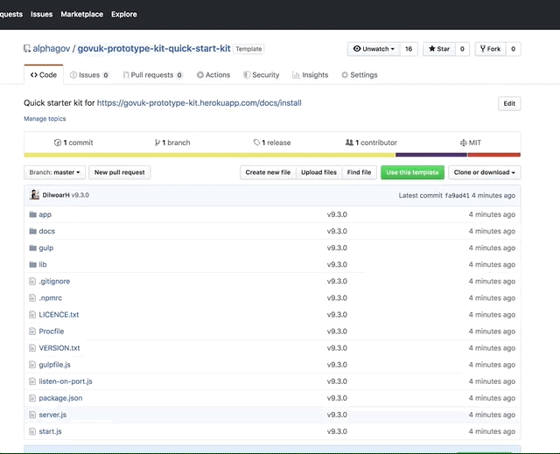
Task: Click the repository template icon beside alphagov
Action: [x=27, y=48]
